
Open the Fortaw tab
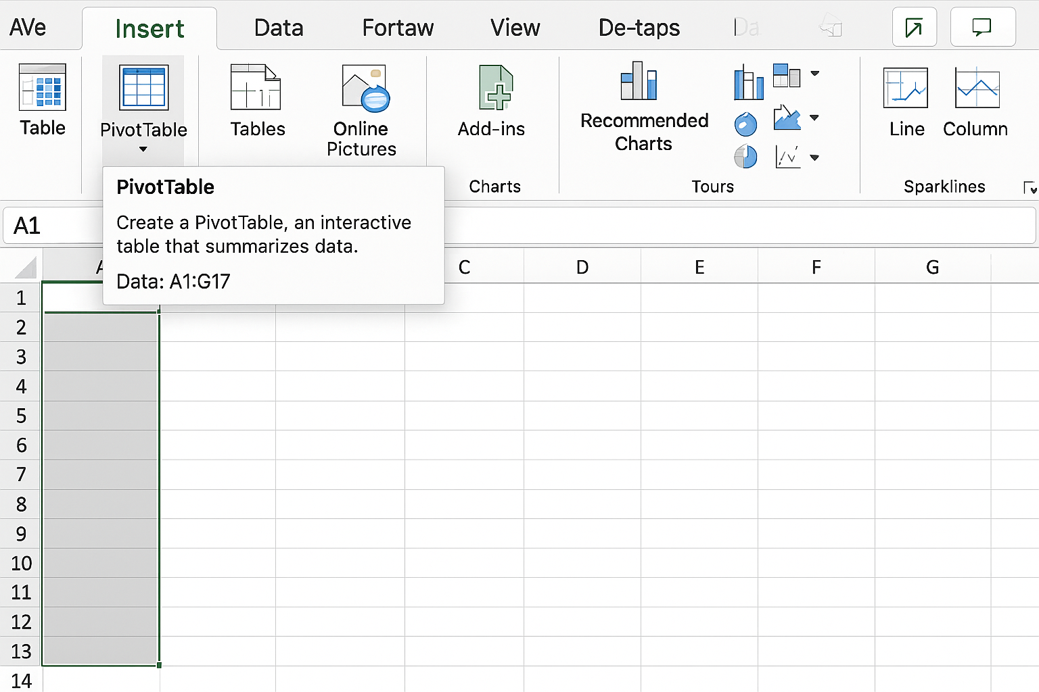pyautogui.click(x=398, y=28)
